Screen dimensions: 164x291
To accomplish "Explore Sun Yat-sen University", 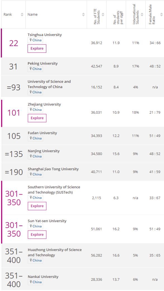I will tap(37, 235).
